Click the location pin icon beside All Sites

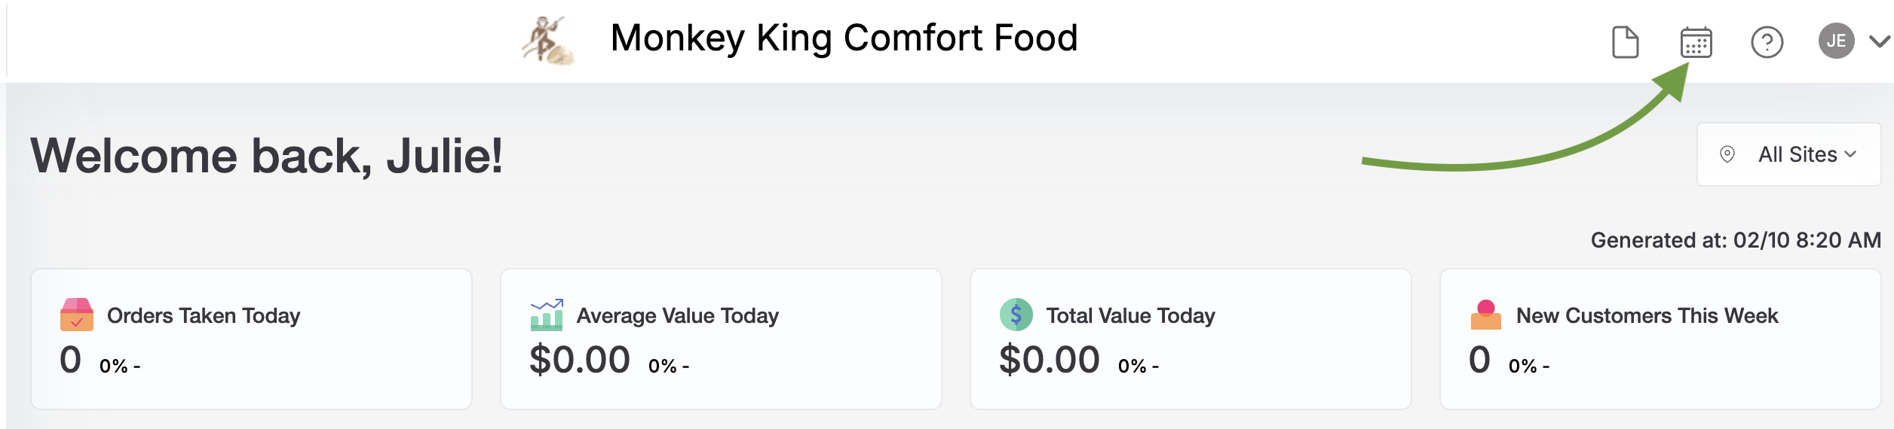(1727, 154)
